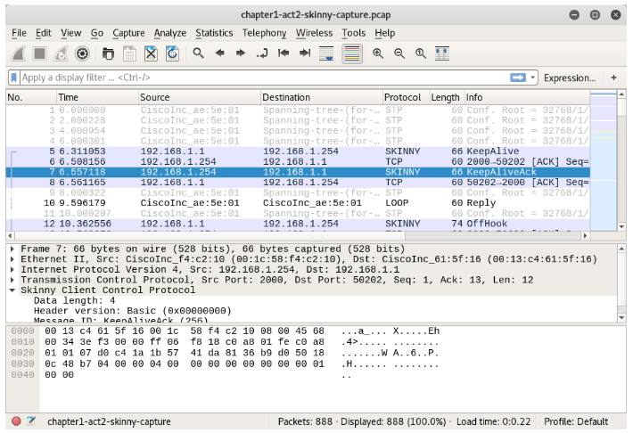Go to previous packet with back arrow
The image size is (633, 433).
pos(220,53)
